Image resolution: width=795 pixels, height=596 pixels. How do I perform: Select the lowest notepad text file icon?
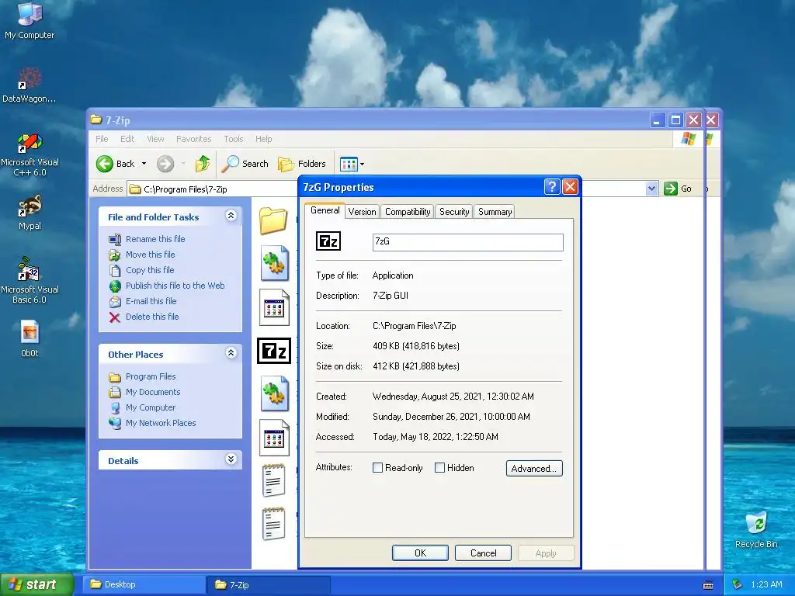[274, 524]
